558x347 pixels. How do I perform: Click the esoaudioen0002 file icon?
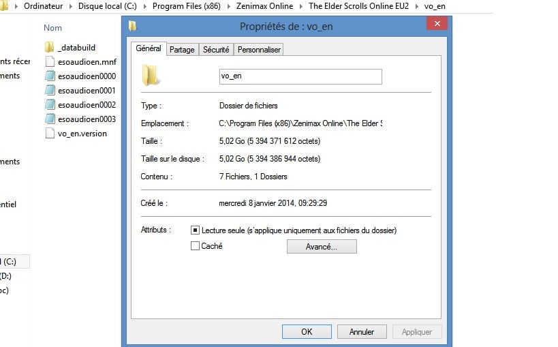click(50, 104)
